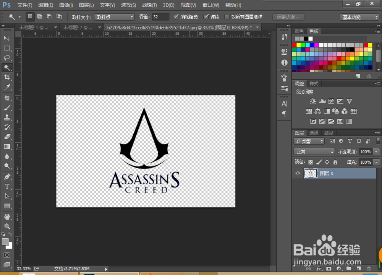The height and width of the screenshot is (275, 382).
Task: Open the status bar info arrow
Action: (x=106, y=269)
